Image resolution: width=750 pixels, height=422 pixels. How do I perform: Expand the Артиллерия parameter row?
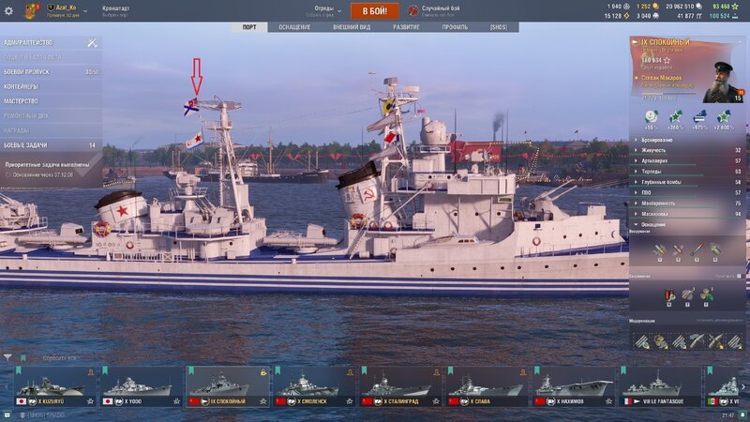[687, 160]
